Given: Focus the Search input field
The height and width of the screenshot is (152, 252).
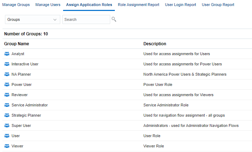Looking at the screenshot, I should (x=86, y=19).
